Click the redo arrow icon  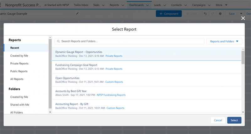pos(213,14)
